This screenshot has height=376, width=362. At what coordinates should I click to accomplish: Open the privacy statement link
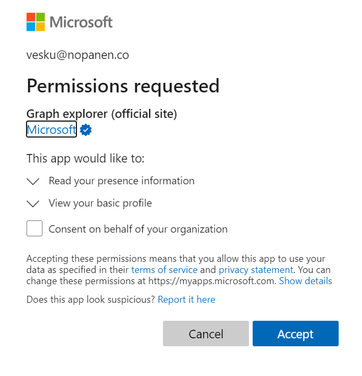pyautogui.click(x=255, y=270)
